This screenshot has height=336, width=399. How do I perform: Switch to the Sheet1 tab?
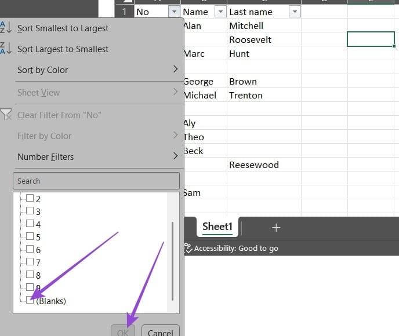[217, 227]
